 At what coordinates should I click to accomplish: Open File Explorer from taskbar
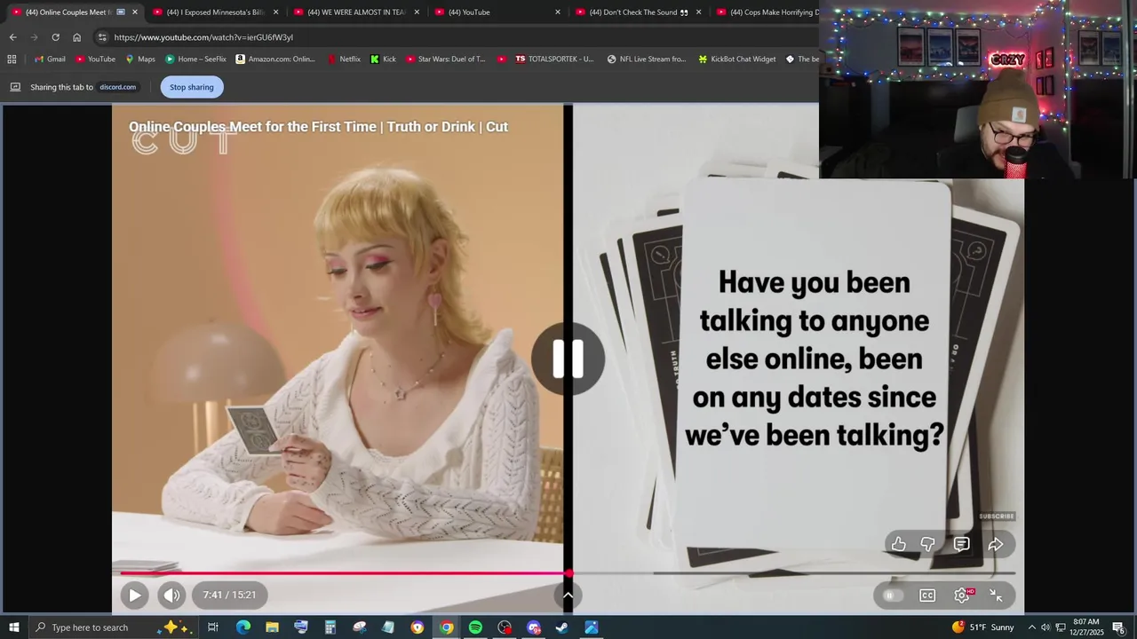[x=272, y=627]
